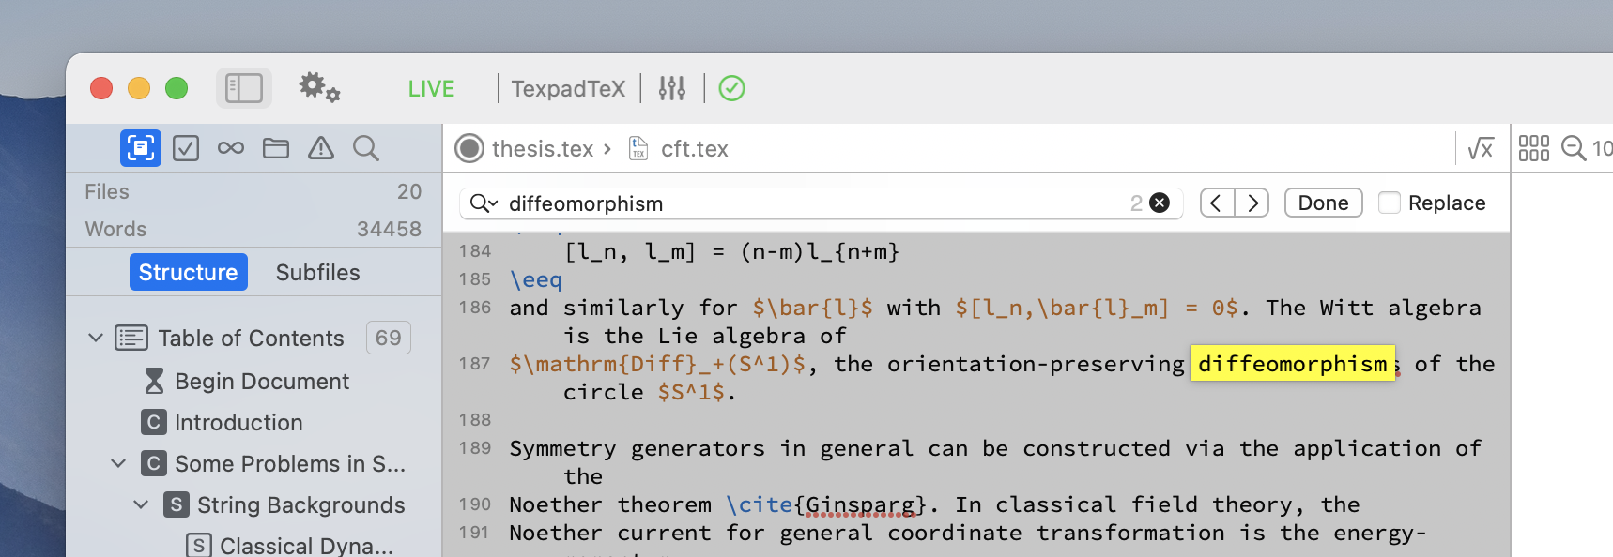The image size is (1613, 557).
Task: Open the to-do checkbox sidebar icon
Action: coord(186,148)
